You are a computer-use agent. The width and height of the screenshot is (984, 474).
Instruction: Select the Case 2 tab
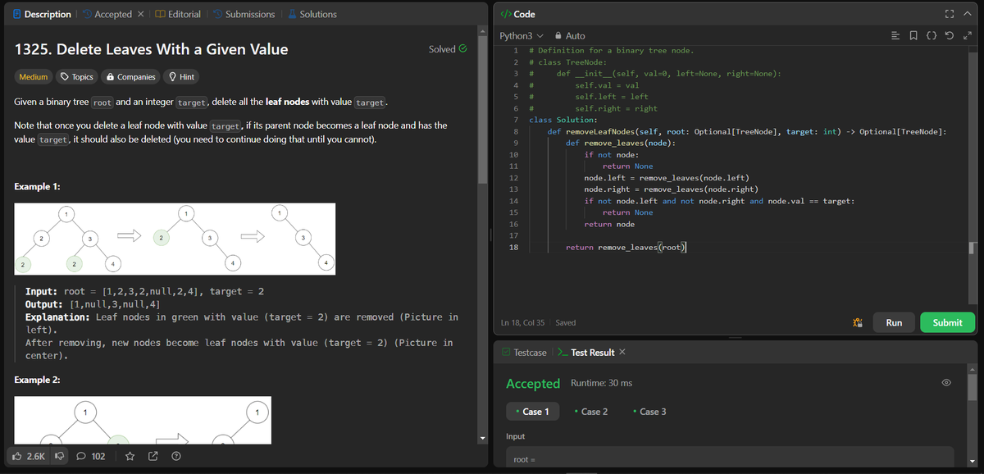[x=591, y=412]
